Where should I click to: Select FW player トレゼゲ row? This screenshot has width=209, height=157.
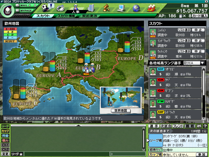175,104
